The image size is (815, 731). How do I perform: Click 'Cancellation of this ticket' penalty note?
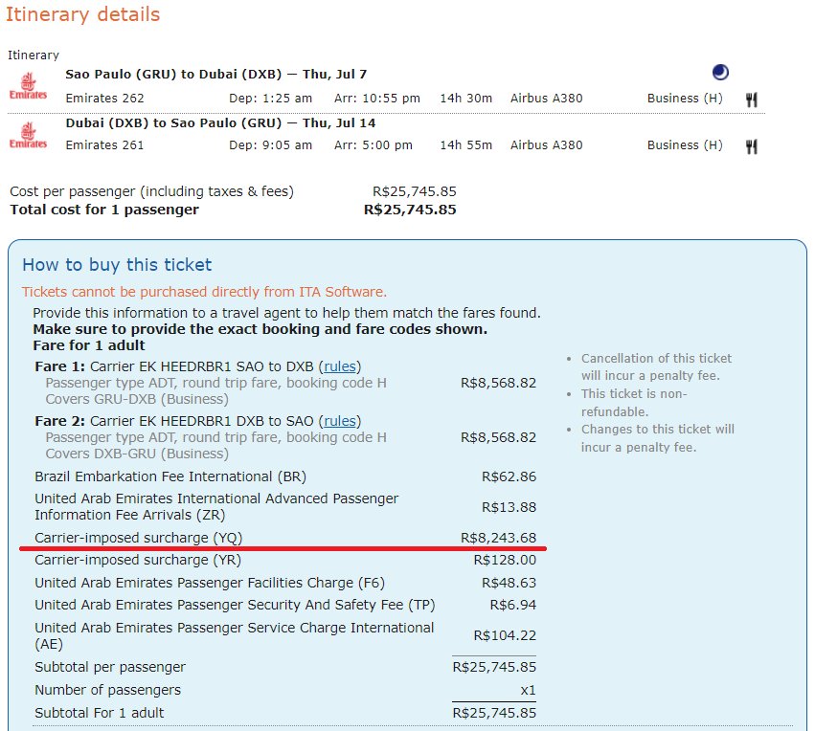tap(656, 367)
